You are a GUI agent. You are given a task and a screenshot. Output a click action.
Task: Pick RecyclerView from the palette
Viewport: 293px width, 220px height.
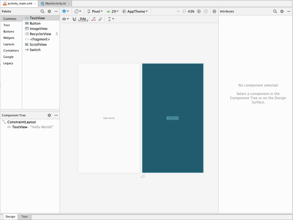coord(41,34)
